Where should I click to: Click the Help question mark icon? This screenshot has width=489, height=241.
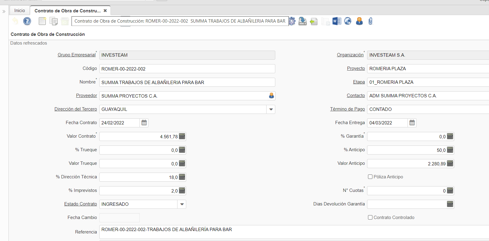[27, 21]
